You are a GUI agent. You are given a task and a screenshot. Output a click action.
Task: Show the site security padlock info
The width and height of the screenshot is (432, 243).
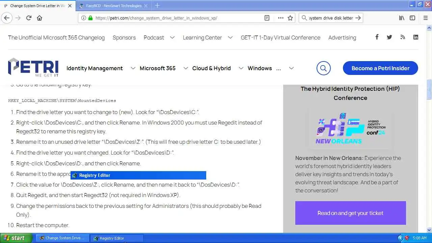coord(90,18)
